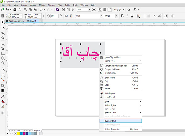This screenshot has width=185, height=136.
Task: Select the Transparency tool
Action: [3, 91]
